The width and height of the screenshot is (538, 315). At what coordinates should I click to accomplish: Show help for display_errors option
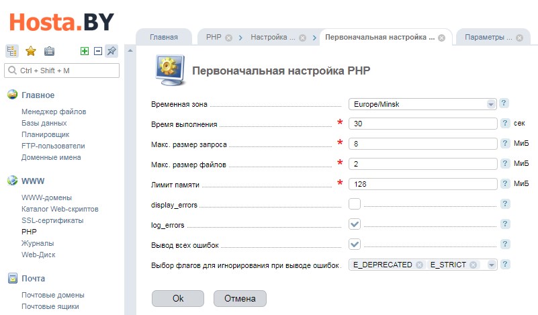[x=504, y=204]
